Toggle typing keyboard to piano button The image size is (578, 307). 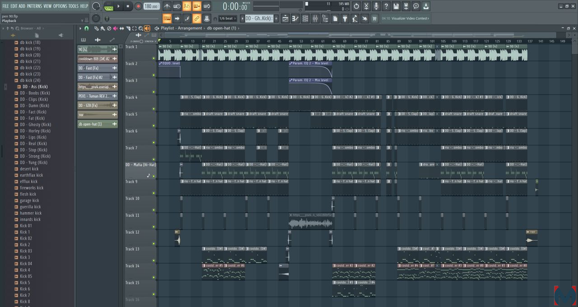coord(167,19)
